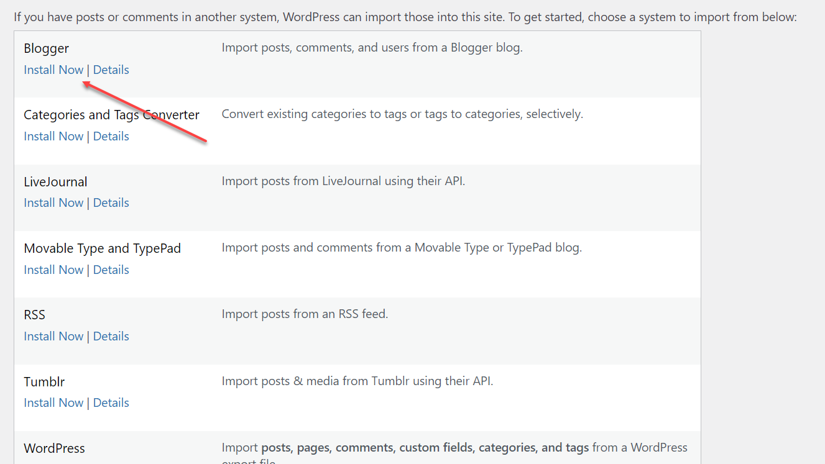
Task: Show Details for Movable Type and TypePad
Action: pos(111,270)
